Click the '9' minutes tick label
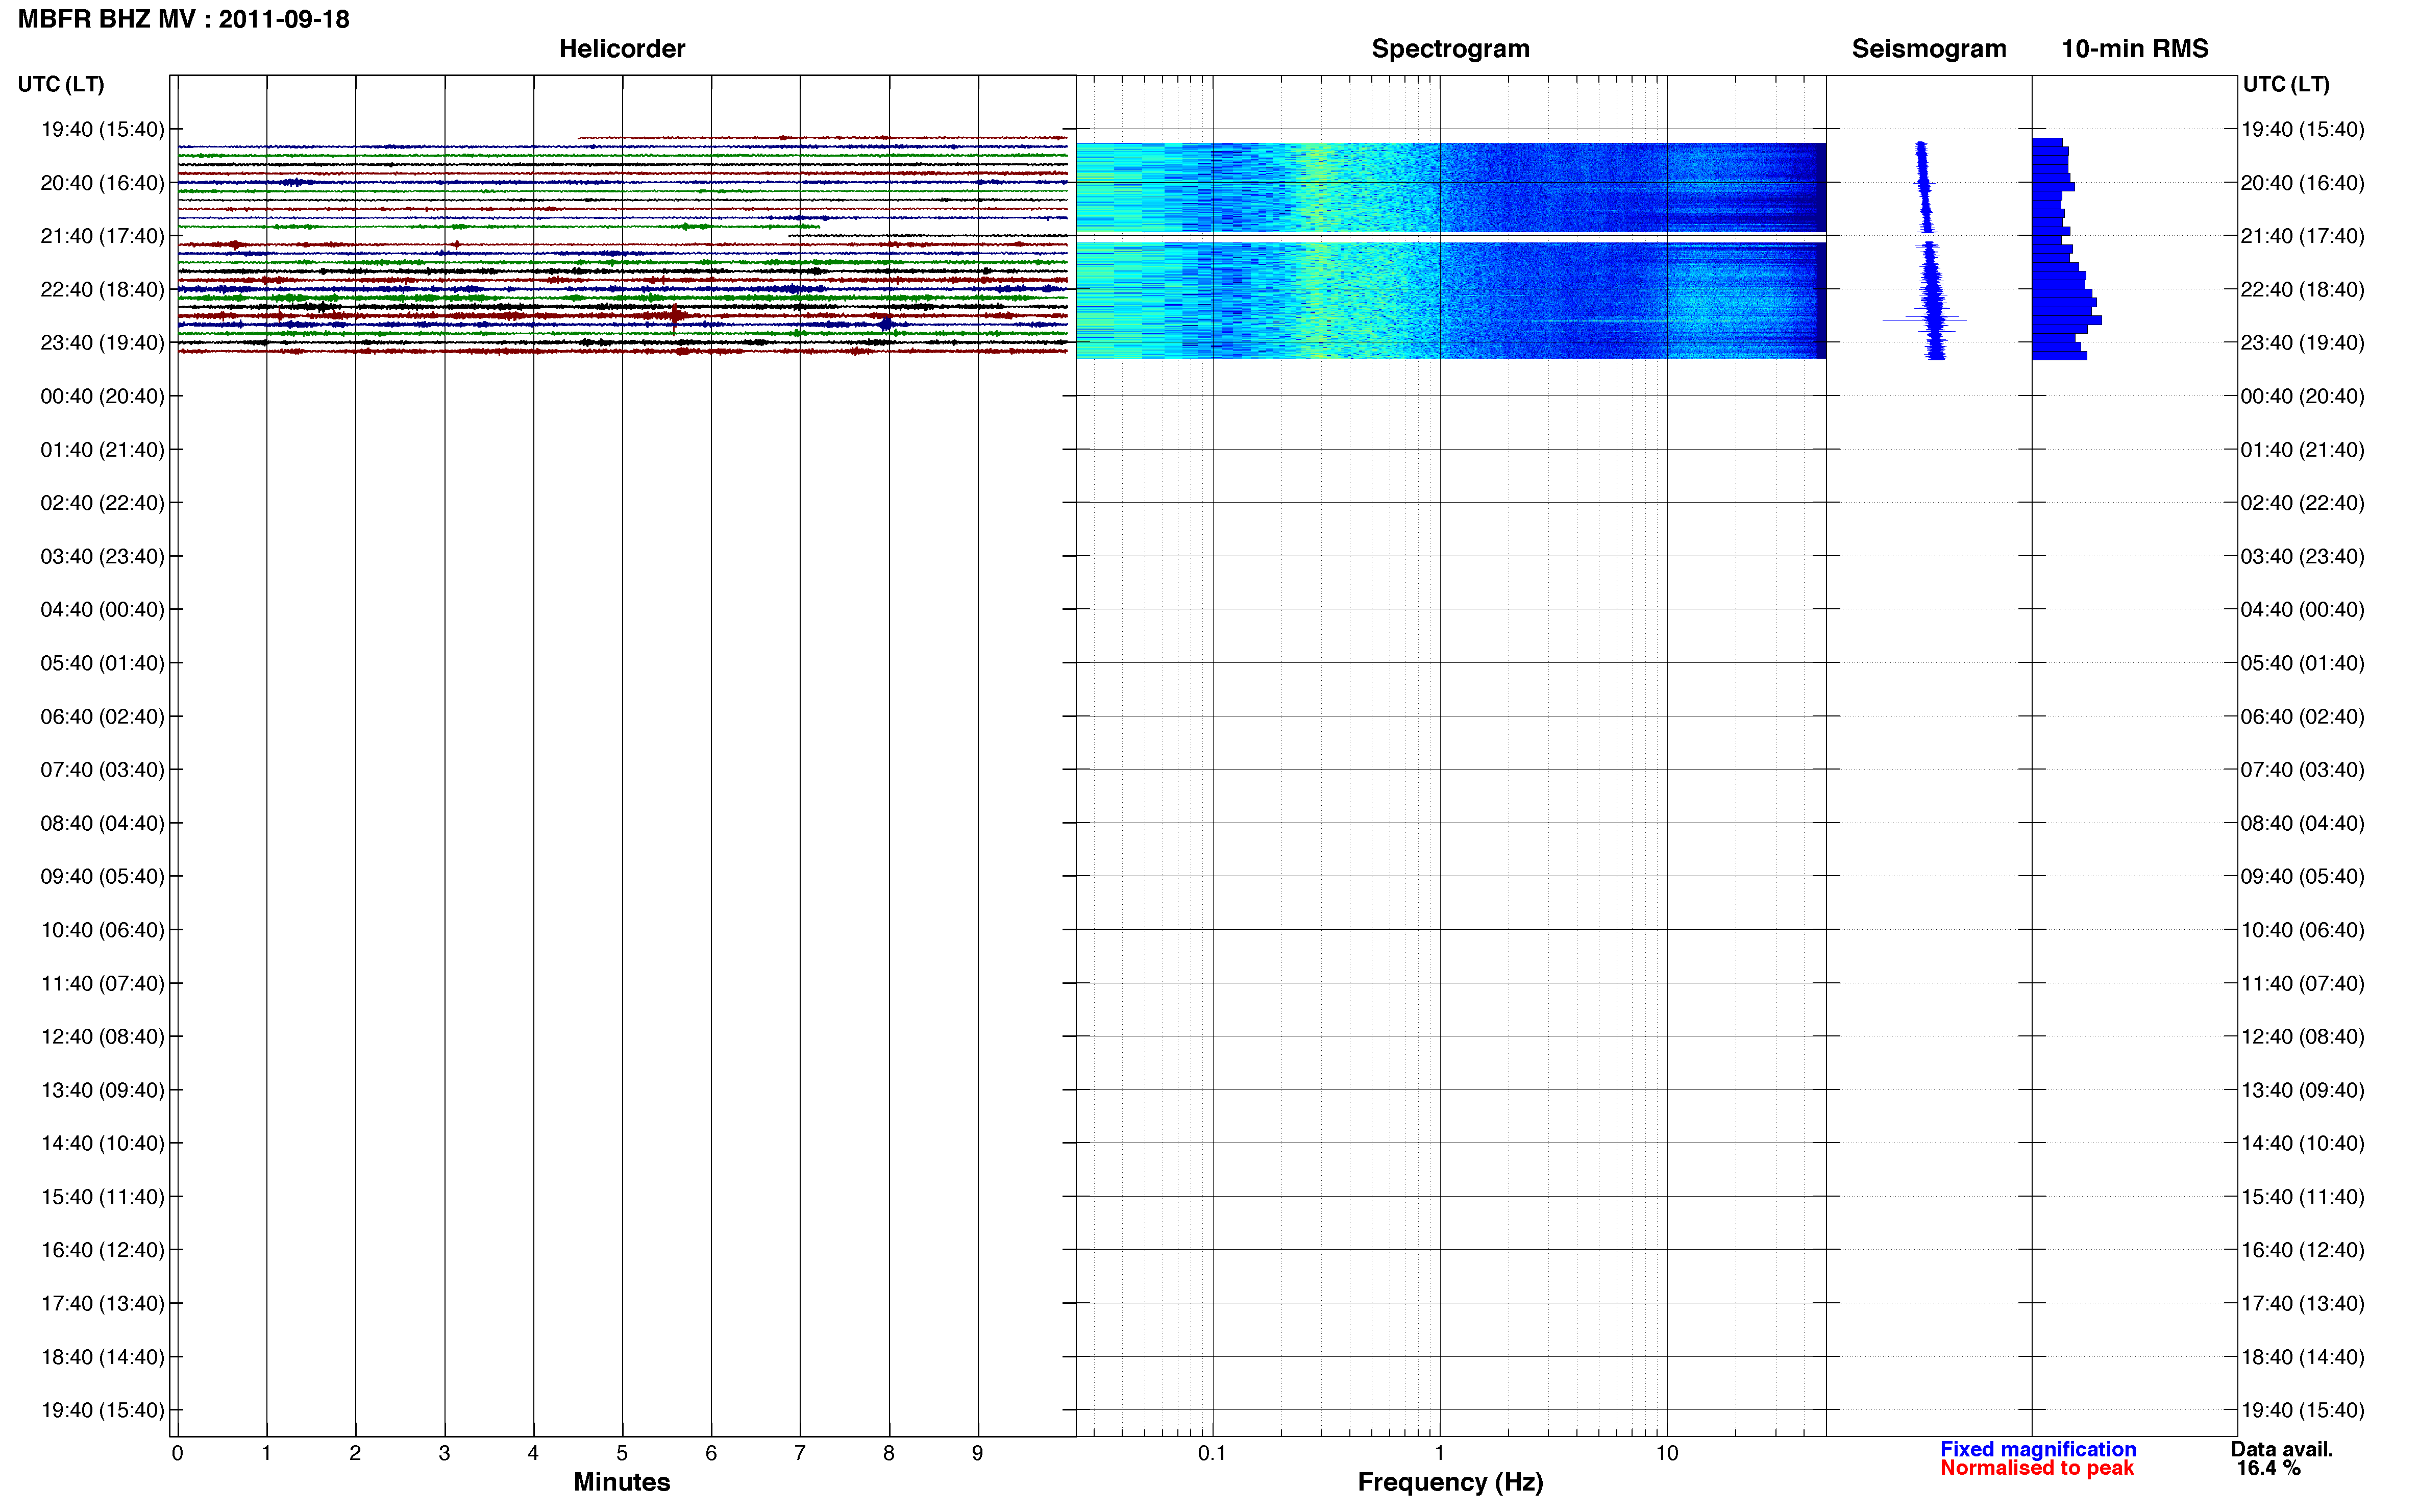Image resolution: width=2419 pixels, height=1512 pixels. [978, 1453]
